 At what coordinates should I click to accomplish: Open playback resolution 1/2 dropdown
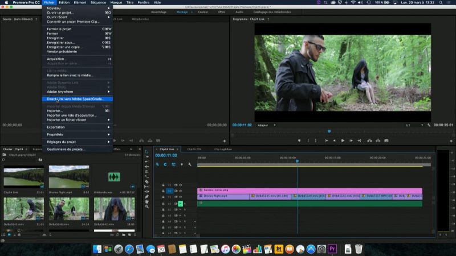click(414, 125)
